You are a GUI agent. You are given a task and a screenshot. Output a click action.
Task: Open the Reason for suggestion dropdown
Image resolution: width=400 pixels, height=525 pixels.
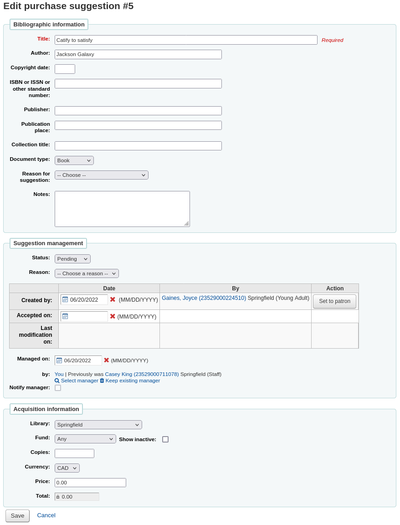pyautogui.click(x=101, y=175)
